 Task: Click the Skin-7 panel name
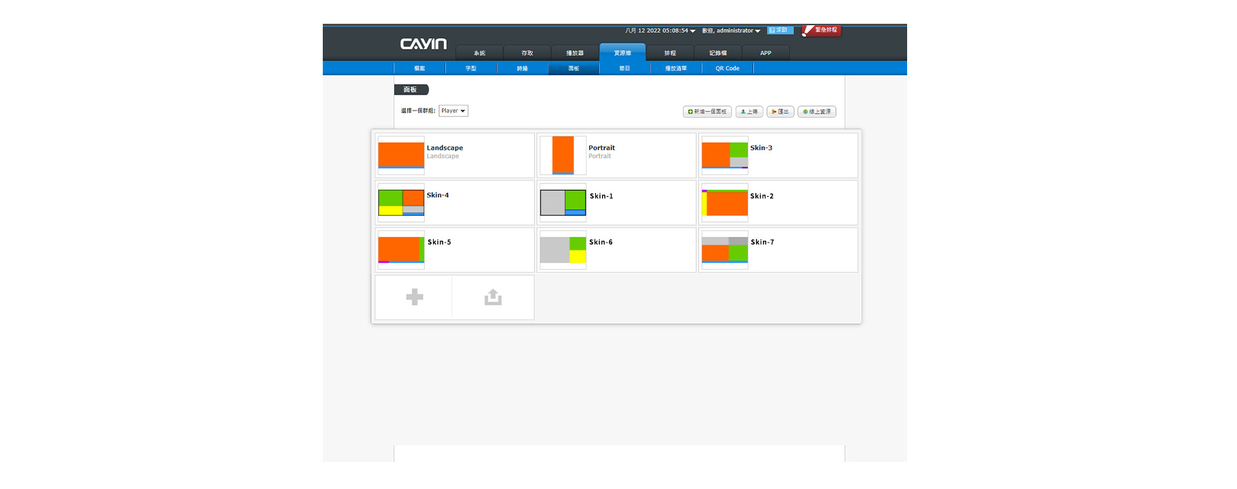[762, 243]
